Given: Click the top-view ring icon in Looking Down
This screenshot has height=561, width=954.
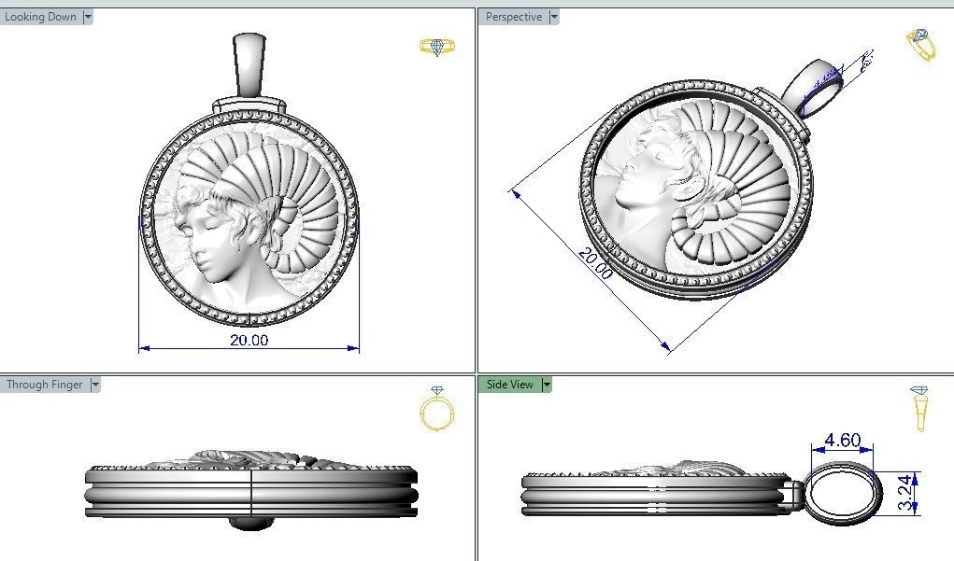Looking at the screenshot, I should coord(437,47).
